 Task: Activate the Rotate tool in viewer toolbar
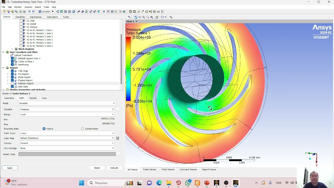click(136, 17)
